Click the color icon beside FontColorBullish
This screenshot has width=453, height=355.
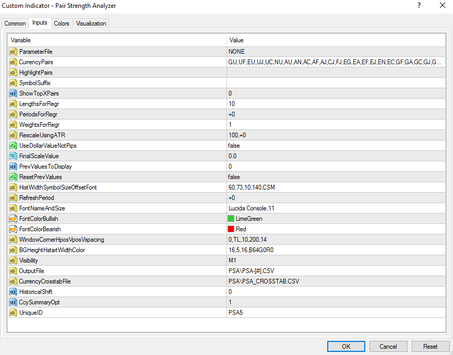pyautogui.click(x=13, y=219)
